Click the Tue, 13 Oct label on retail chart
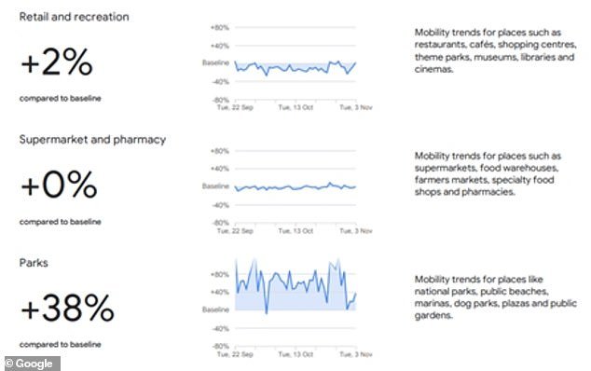This screenshot has width=591, height=371. point(295,107)
